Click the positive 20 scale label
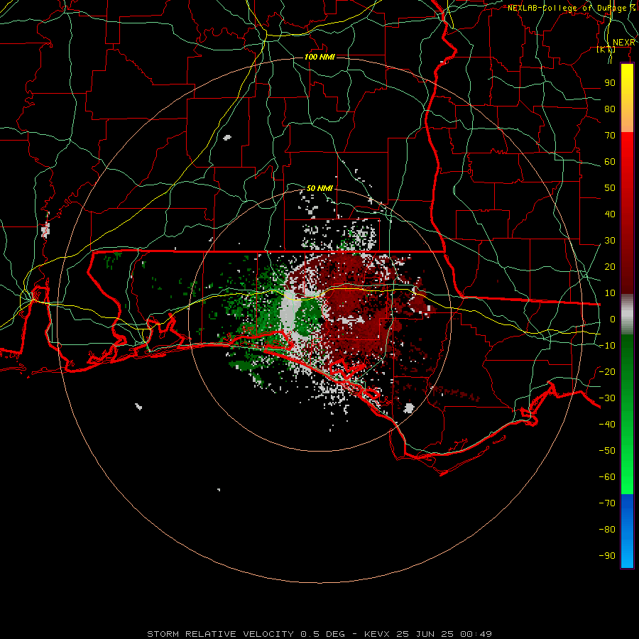This screenshot has width=639, height=639. 610,267
